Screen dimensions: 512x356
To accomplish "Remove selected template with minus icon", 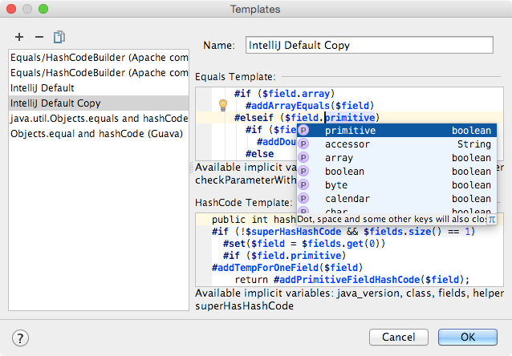I will [39, 37].
